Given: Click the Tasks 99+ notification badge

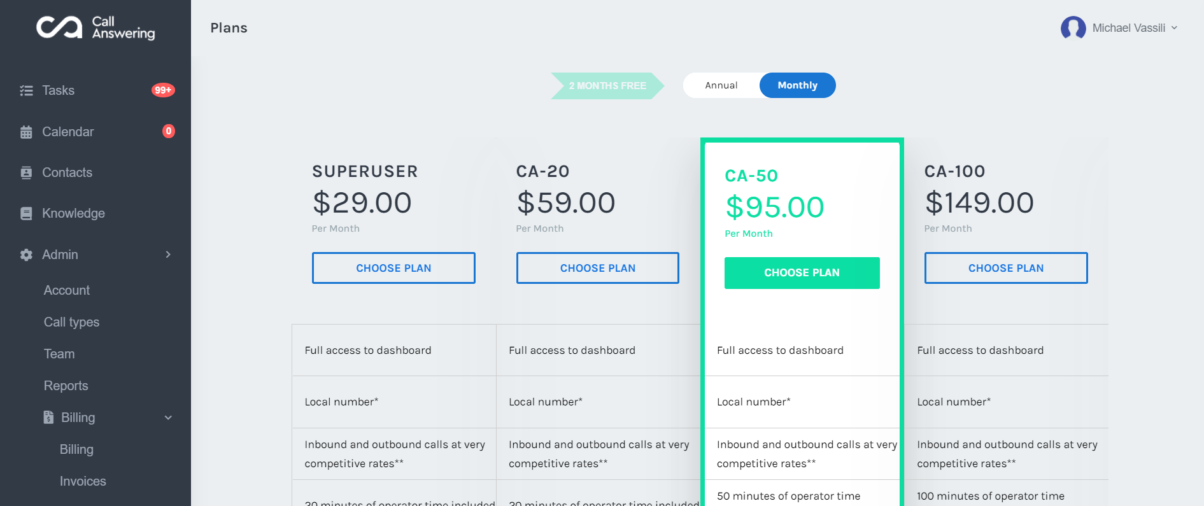Looking at the screenshot, I should 163,90.
